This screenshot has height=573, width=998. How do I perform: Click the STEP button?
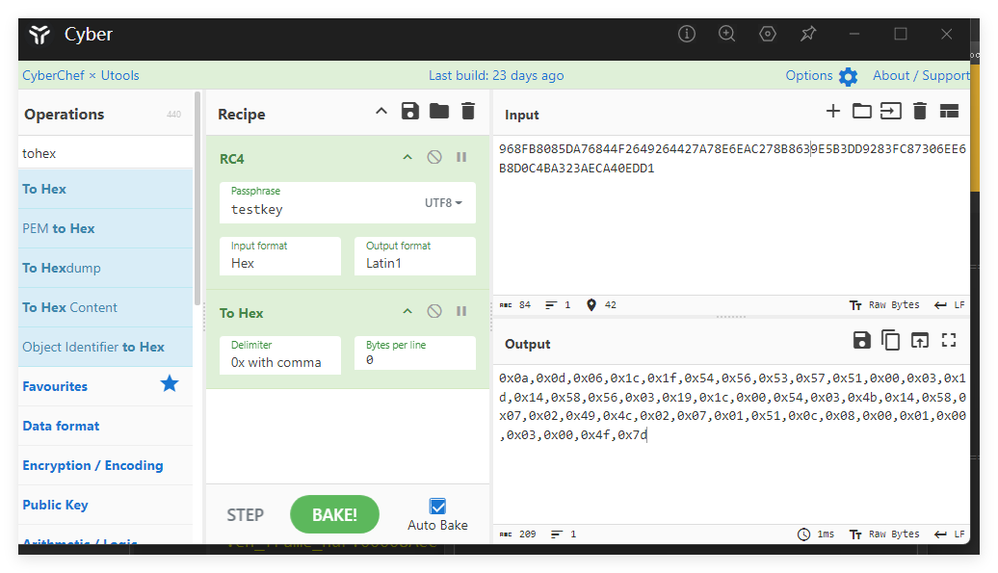(245, 515)
